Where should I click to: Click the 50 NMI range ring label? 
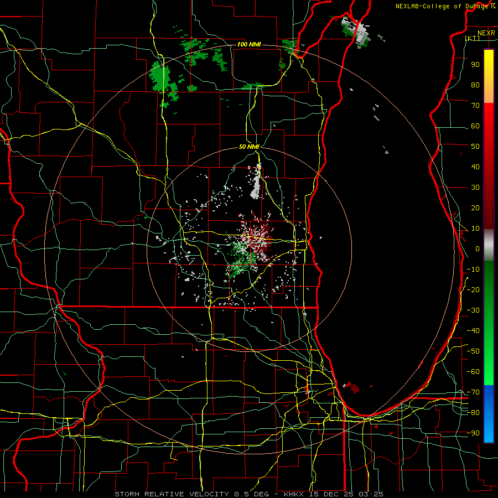tap(249, 147)
